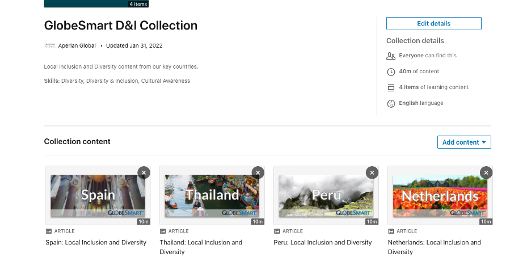Viewport: 531px width, 270px height.
Task: Click the stacked items icon beside 4 items
Action: [391, 88]
